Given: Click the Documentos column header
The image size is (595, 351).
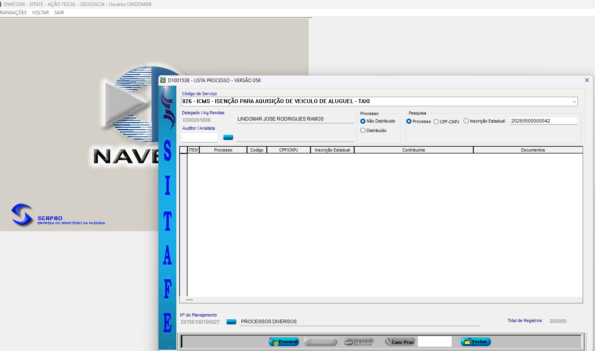Looking at the screenshot, I should [533, 150].
